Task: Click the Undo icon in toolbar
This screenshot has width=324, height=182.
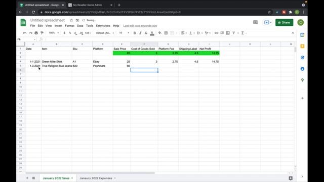Action: (x=25, y=33)
